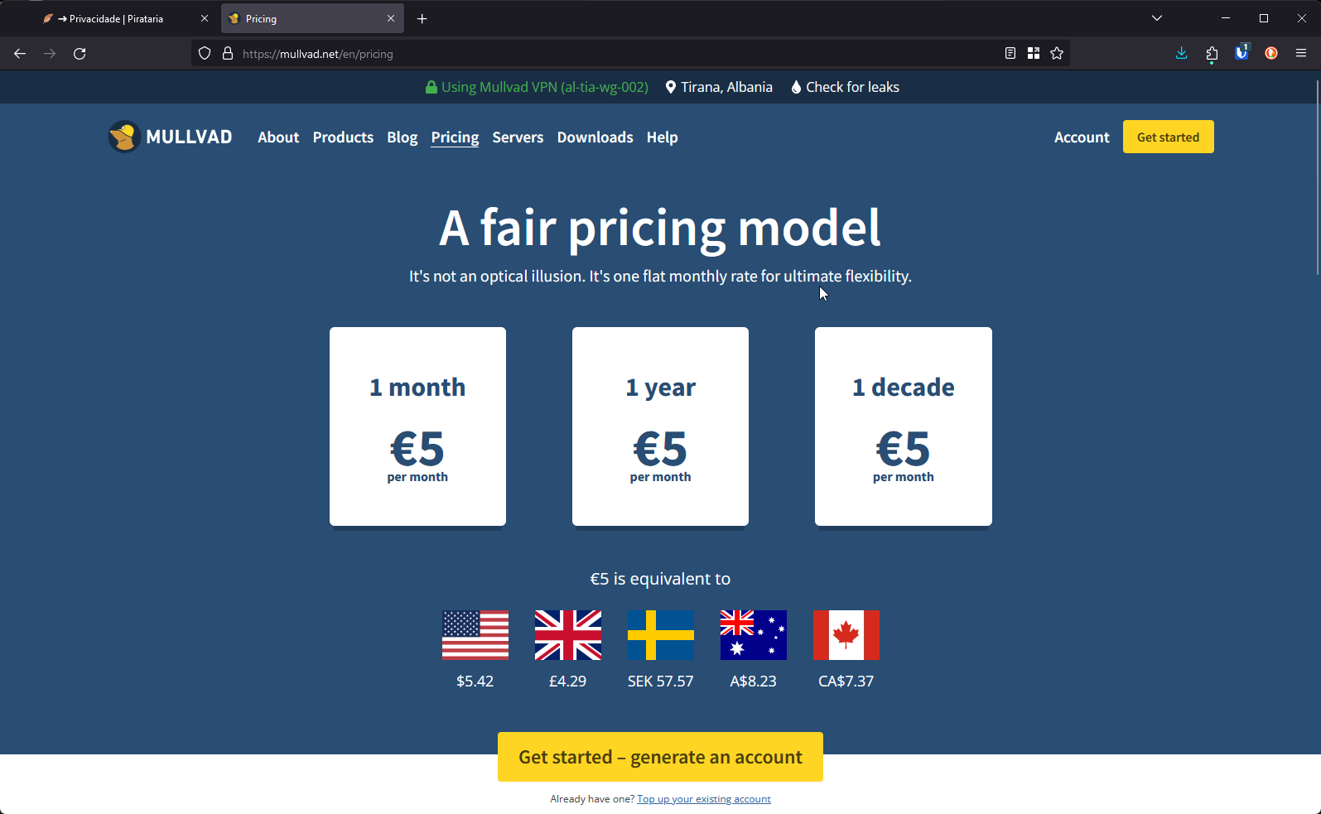Bookmark this page with the star icon

1057,54
